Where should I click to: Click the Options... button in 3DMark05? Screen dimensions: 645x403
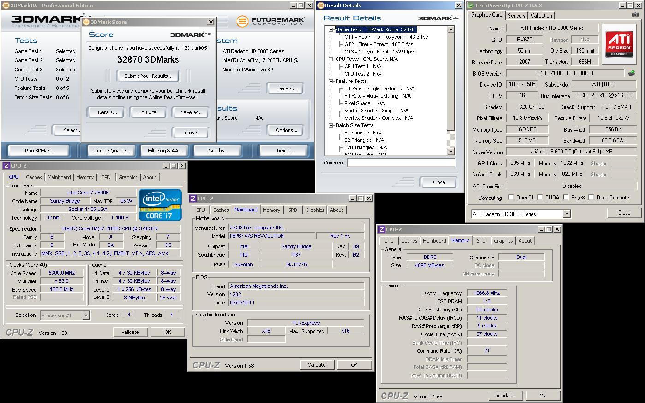click(x=286, y=130)
